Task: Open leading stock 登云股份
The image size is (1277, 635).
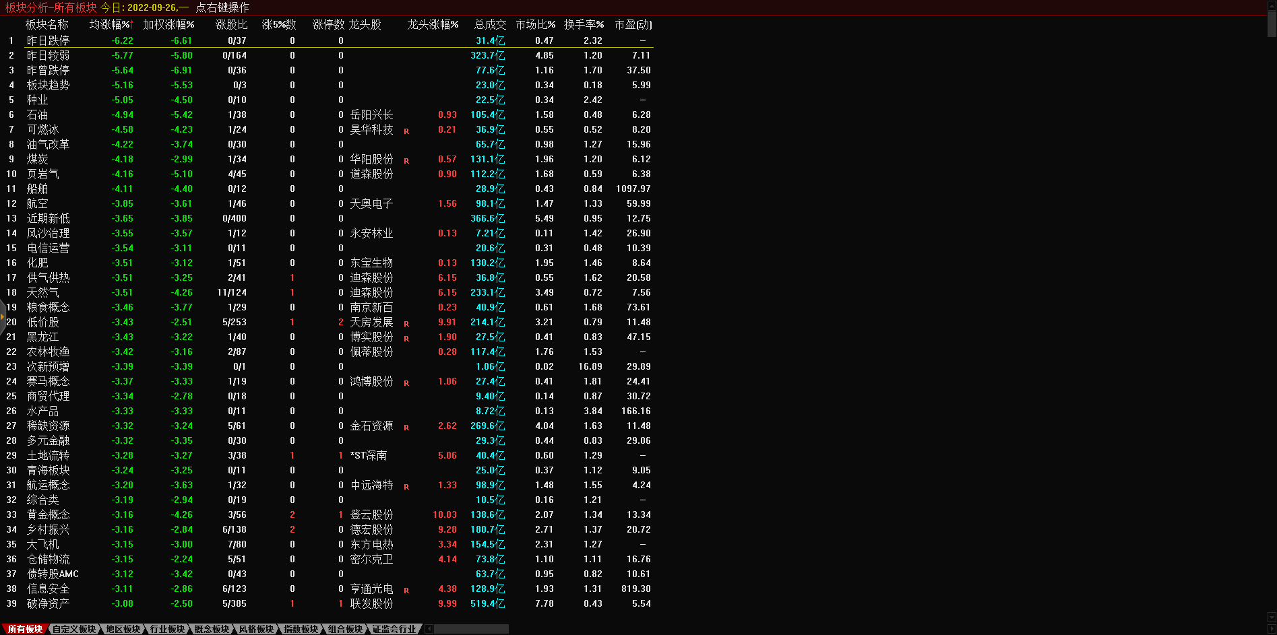Action: click(371, 515)
